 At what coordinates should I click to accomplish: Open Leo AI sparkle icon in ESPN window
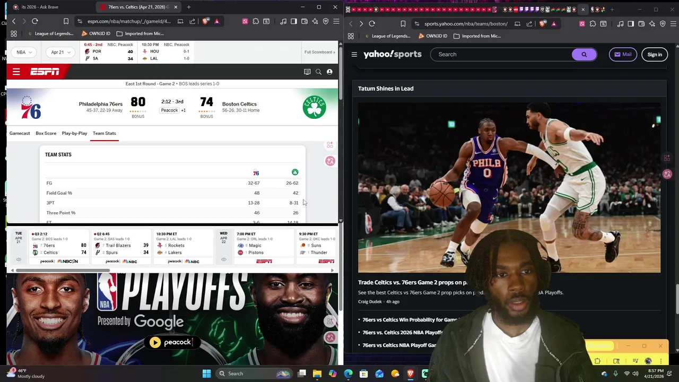pyautogui.click(x=315, y=21)
